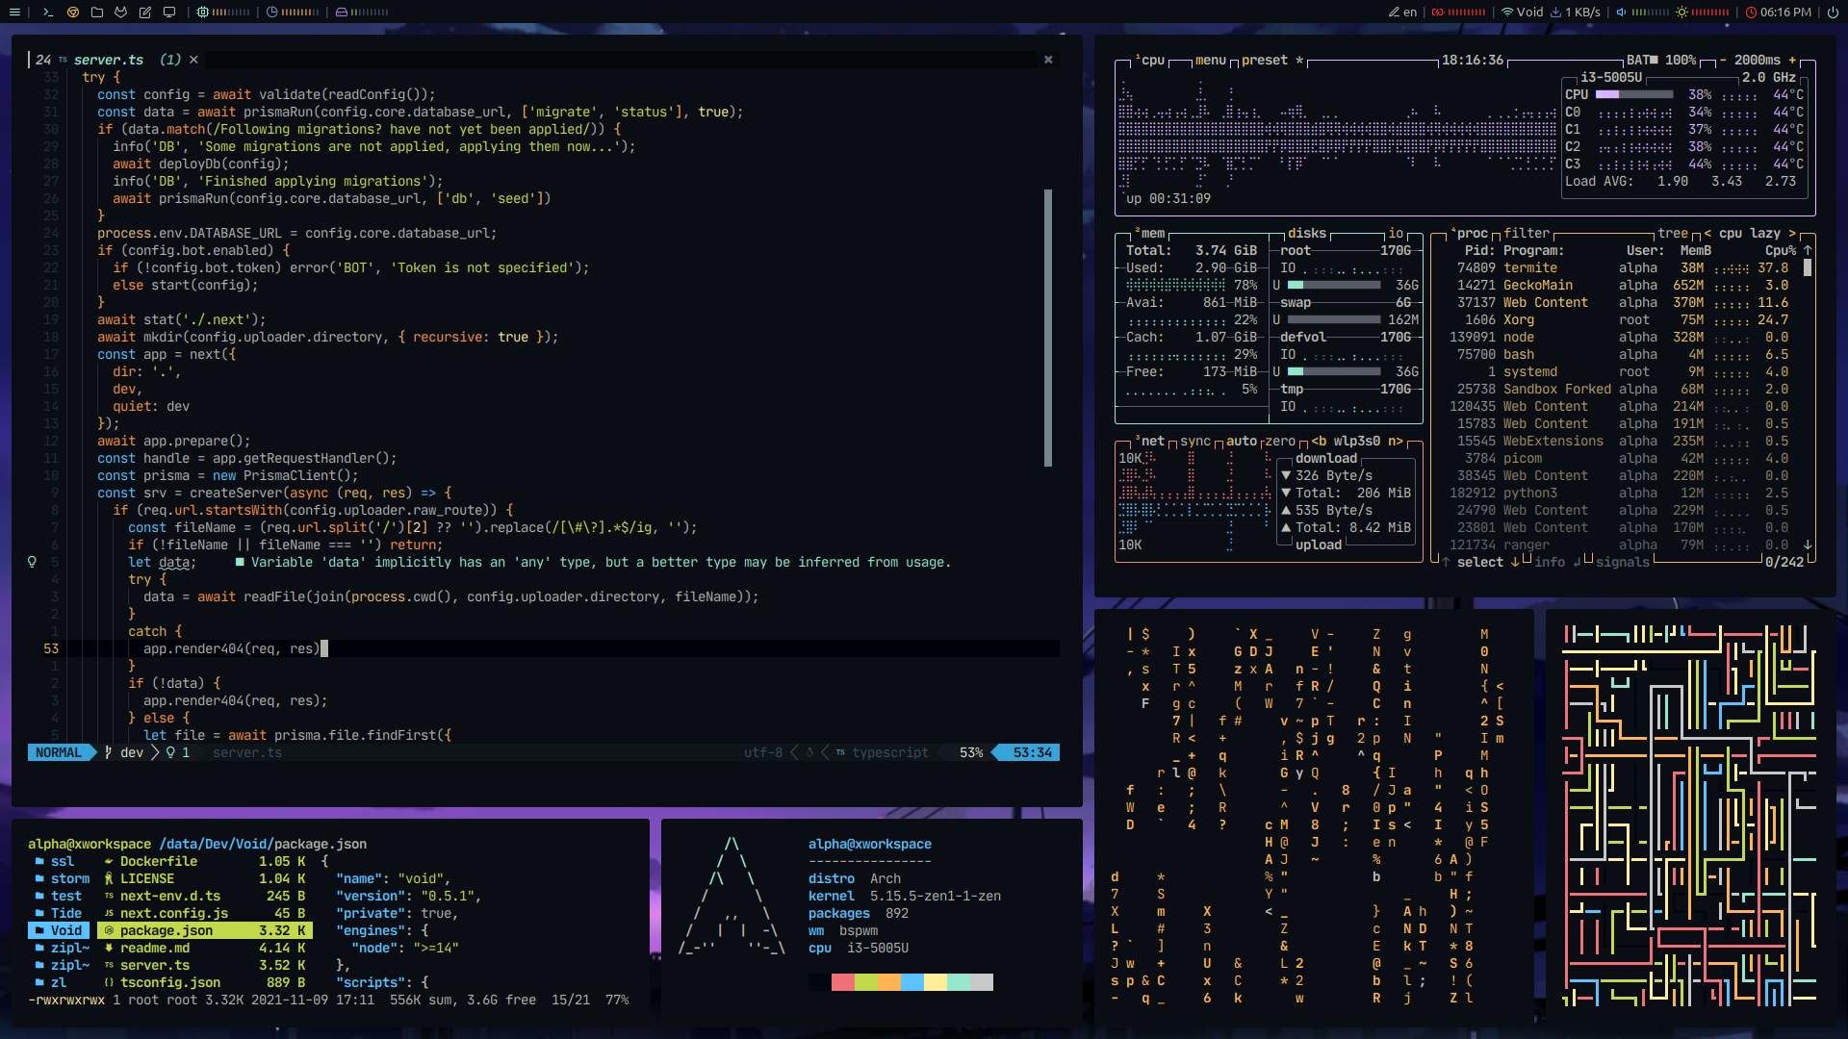Click the red color swatch in neofetch palette
The width and height of the screenshot is (1848, 1039).
coord(842,982)
